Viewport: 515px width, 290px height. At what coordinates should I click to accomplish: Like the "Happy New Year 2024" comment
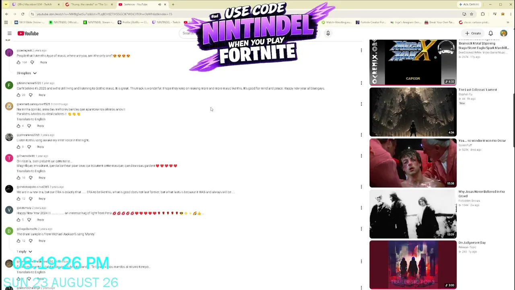(19, 220)
